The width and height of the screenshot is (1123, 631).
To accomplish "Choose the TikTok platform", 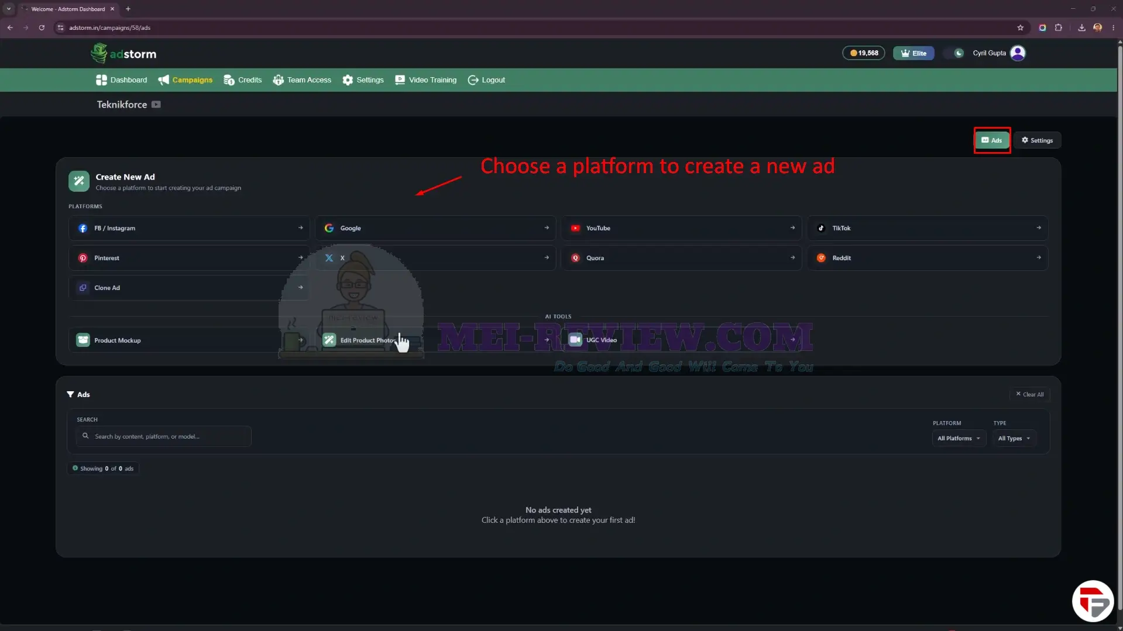I will [928, 228].
